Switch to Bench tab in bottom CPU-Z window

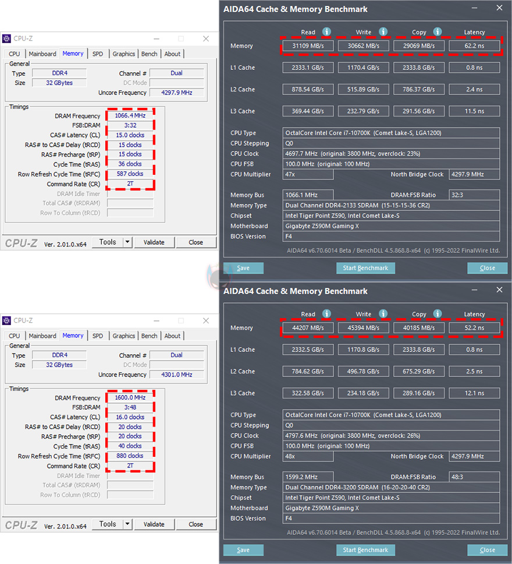coord(149,336)
